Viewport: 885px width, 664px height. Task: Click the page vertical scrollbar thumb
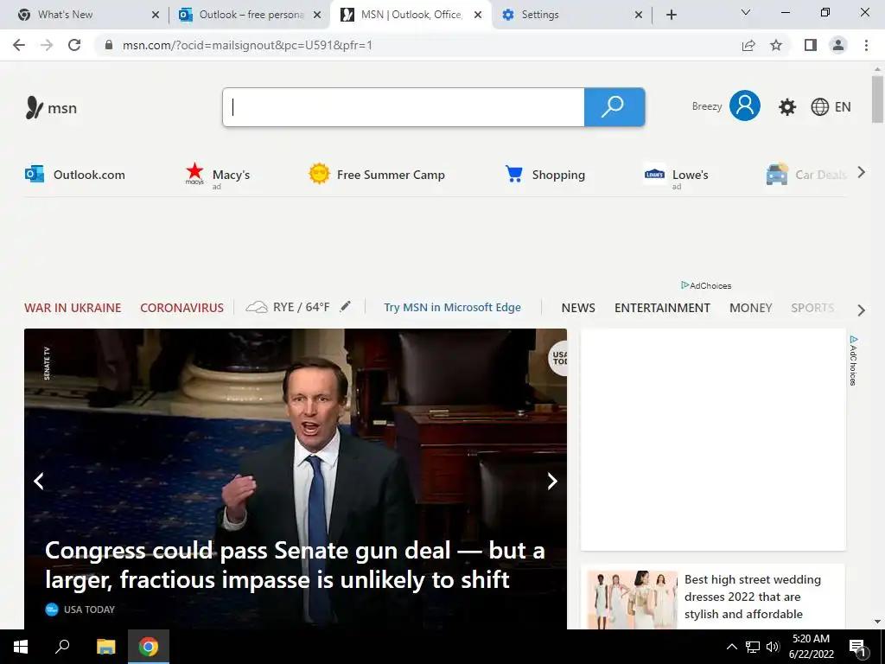tap(876, 99)
